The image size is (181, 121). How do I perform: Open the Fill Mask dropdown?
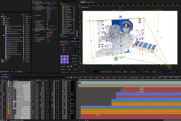(x=52, y=31)
